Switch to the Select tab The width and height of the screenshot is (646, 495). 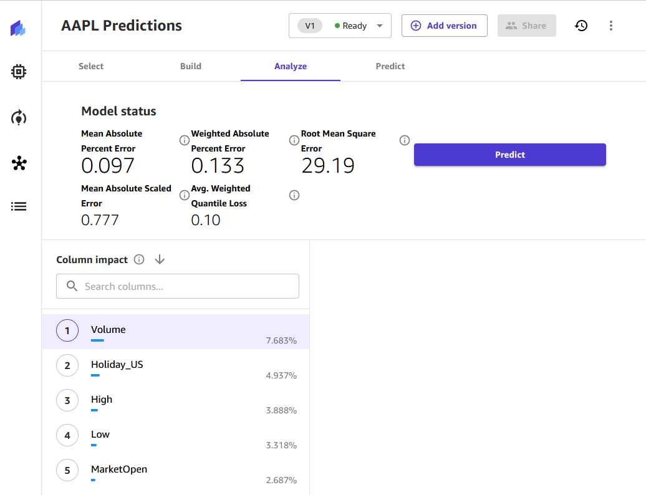[91, 66]
